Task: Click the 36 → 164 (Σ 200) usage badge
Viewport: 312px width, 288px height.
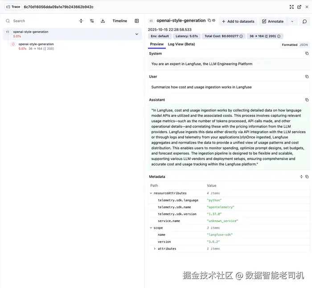Action: (x=265, y=36)
